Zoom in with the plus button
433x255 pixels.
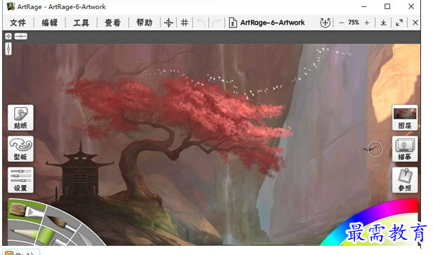[367, 23]
